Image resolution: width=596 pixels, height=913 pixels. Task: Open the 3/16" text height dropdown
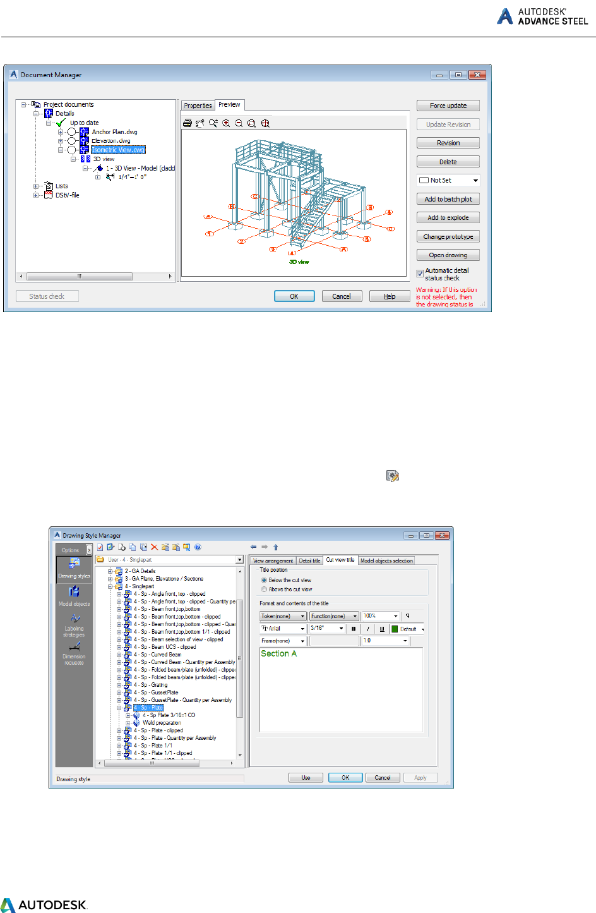pos(327,629)
